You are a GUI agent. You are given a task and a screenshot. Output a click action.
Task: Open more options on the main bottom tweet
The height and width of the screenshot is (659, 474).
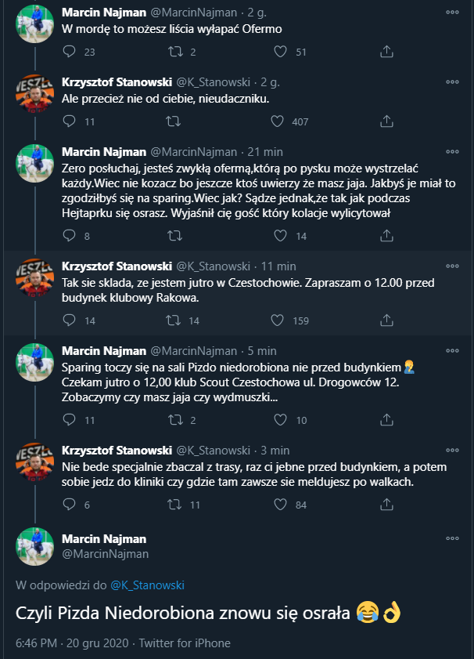[453, 539]
